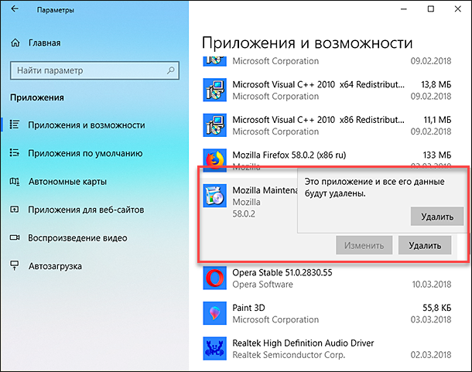Select Microsoft Visual C++ 2010 x64 Redistributable entry
Viewport: 472px width, 372px height.
click(327, 90)
